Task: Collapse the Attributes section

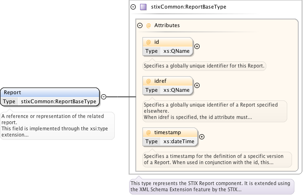Action: 140,25
